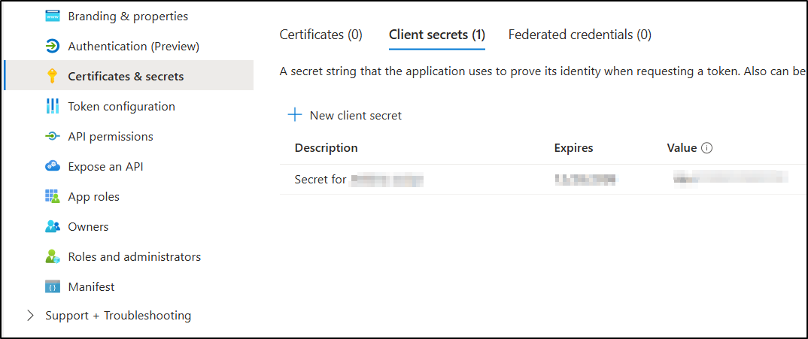This screenshot has height=339, width=808.
Task: Select the Client secrets (1) tab
Action: click(x=436, y=35)
